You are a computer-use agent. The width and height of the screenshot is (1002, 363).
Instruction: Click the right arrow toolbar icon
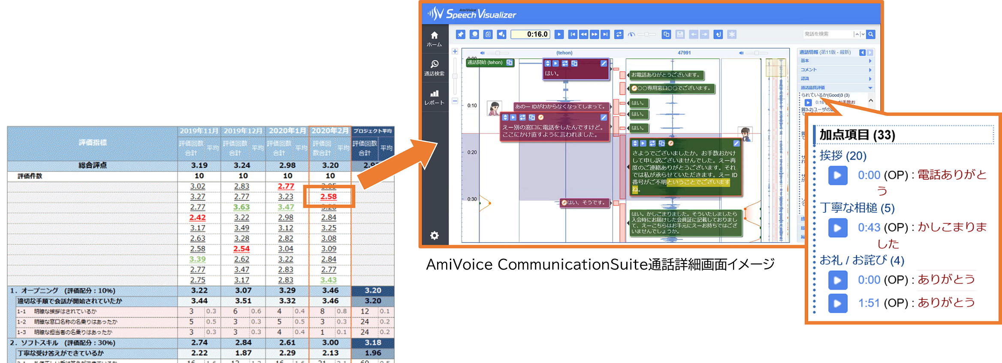point(704,34)
